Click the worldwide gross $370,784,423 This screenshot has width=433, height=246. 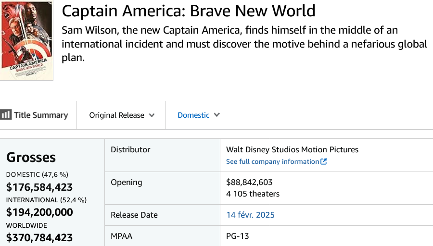tap(39, 237)
